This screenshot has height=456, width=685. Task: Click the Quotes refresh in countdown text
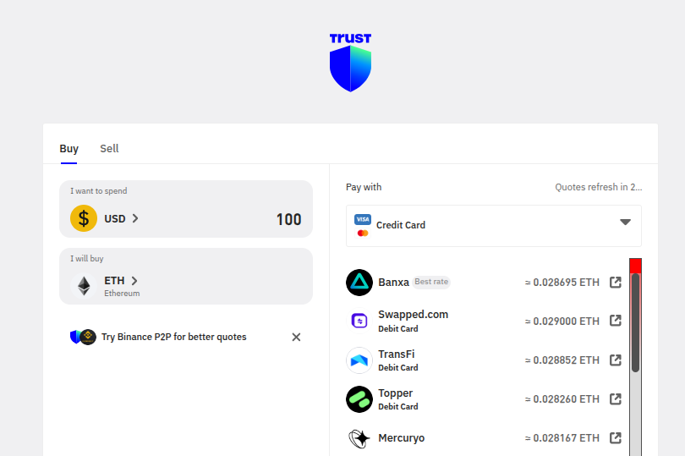pos(599,187)
